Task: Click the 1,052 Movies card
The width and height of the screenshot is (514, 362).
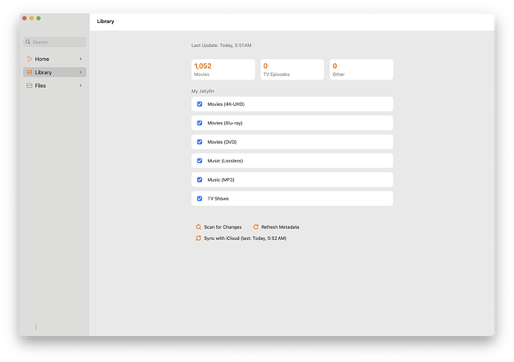Action: coord(223,69)
